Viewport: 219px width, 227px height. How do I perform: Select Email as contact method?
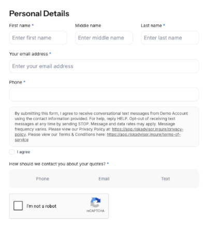[104, 179]
